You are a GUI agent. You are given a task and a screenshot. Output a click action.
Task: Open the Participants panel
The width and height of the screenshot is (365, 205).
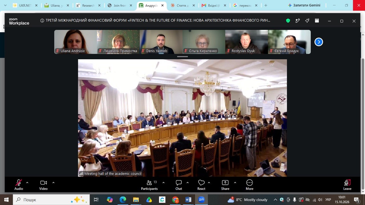pos(149,185)
